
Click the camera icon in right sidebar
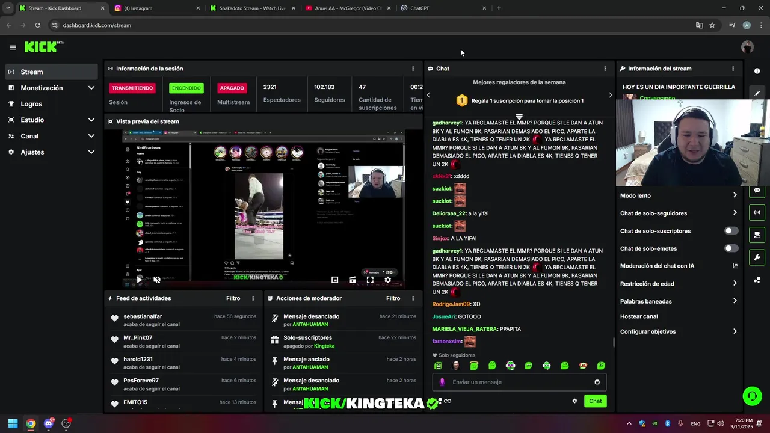757,235
